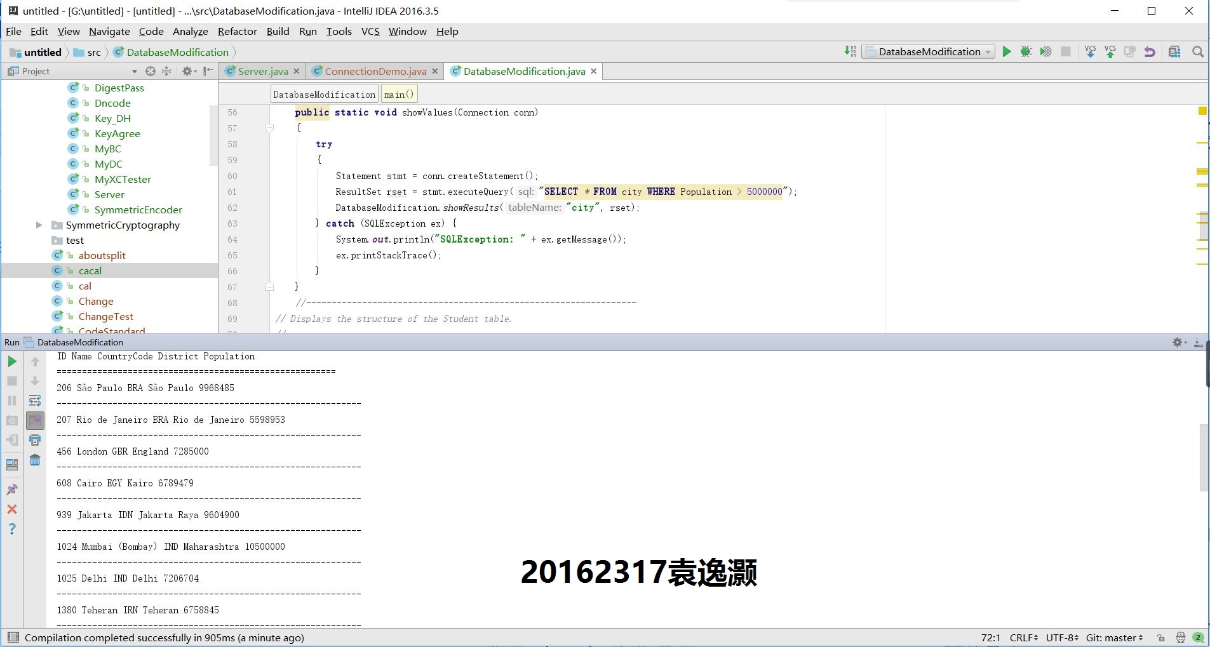The width and height of the screenshot is (1210, 647).
Task: Select the cal class in Project view
Action: [x=84, y=286]
